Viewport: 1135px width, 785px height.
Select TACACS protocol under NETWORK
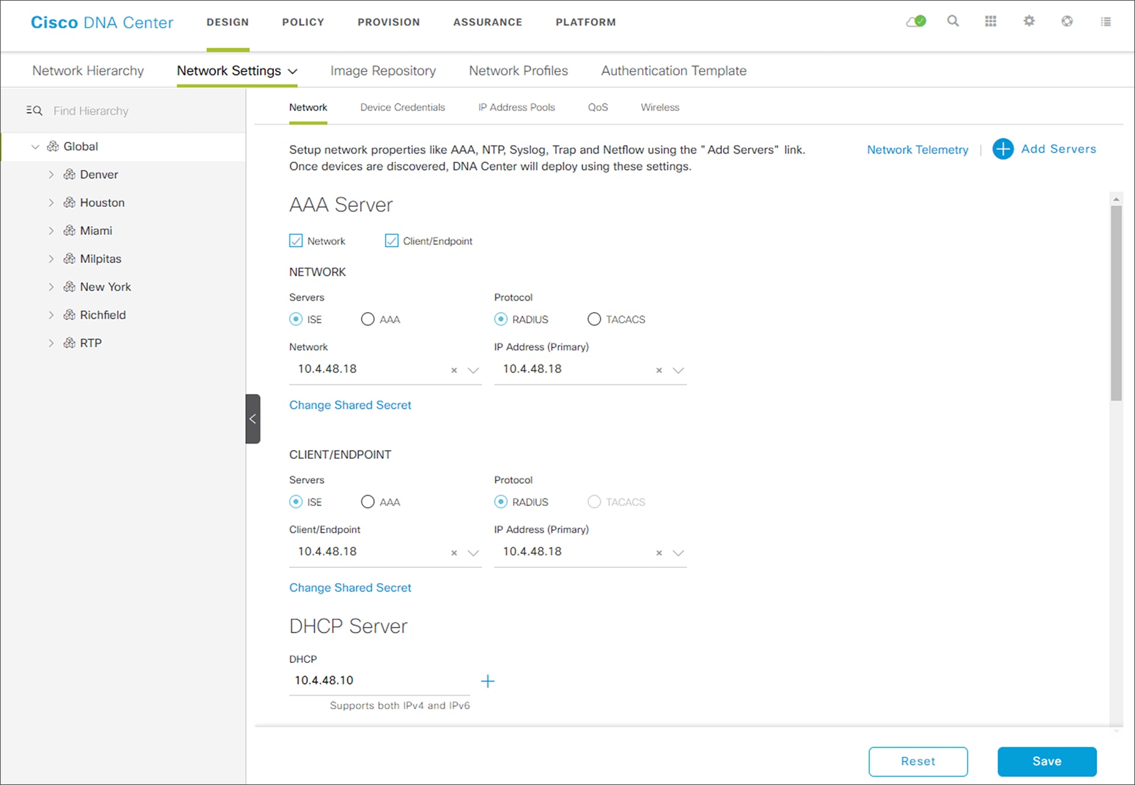click(x=594, y=319)
